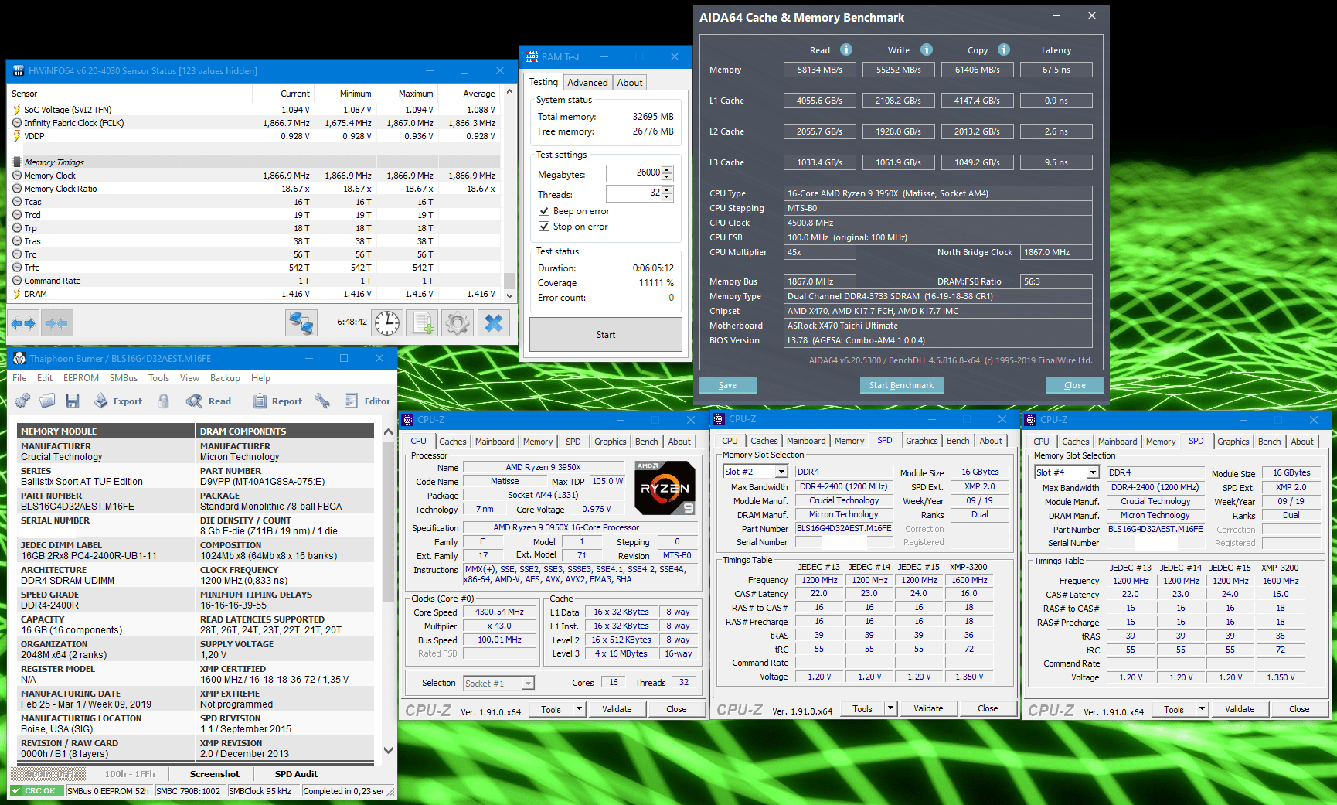This screenshot has height=805, width=1337.
Task: Expand Tools arrow in Slot #4 CPU-Z window
Action: 1202,709
